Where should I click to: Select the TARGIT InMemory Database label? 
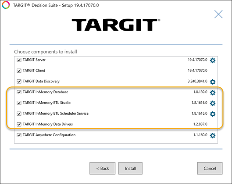pyautogui.click(x=46, y=92)
